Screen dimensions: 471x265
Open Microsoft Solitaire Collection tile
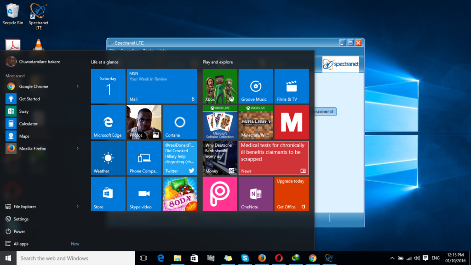click(220, 122)
